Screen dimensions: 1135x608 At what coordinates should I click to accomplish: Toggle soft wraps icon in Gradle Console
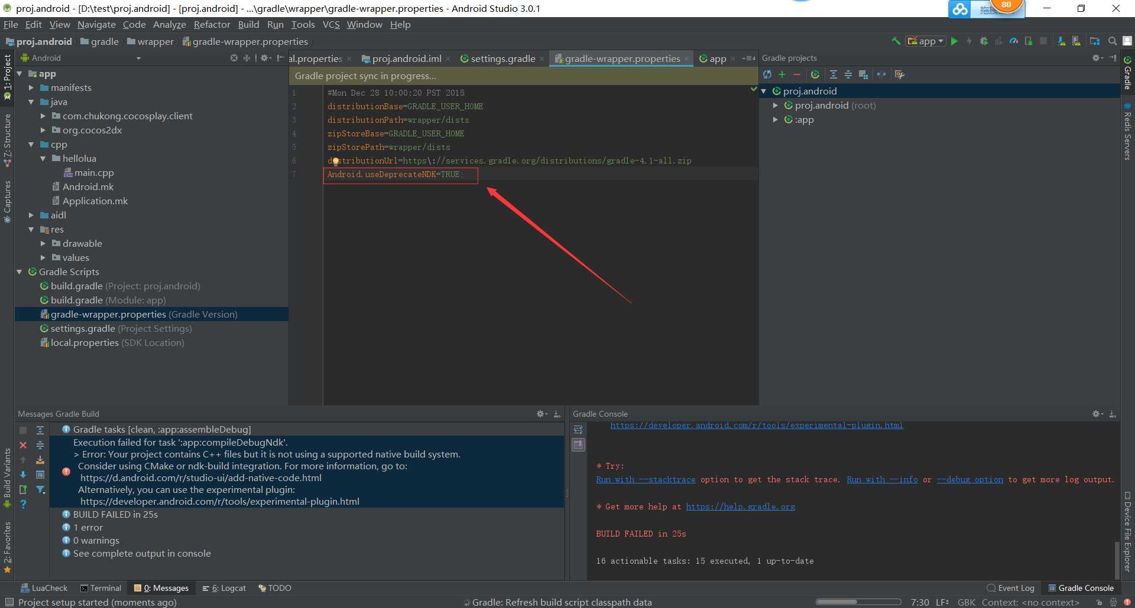578,430
